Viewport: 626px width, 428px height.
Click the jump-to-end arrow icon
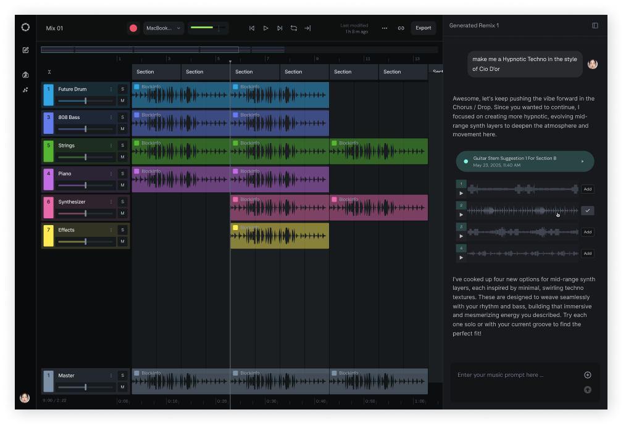[307, 28]
